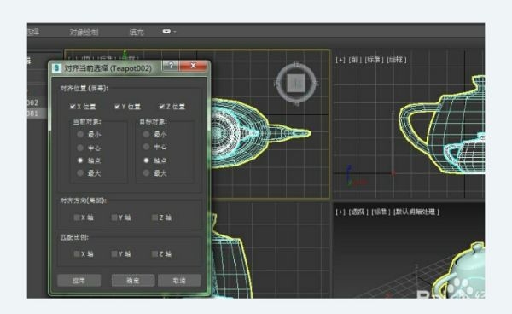Click the Align dialog title 对齐当前选择 (Teapot002)
The width and height of the screenshot is (512, 314).
(108, 68)
